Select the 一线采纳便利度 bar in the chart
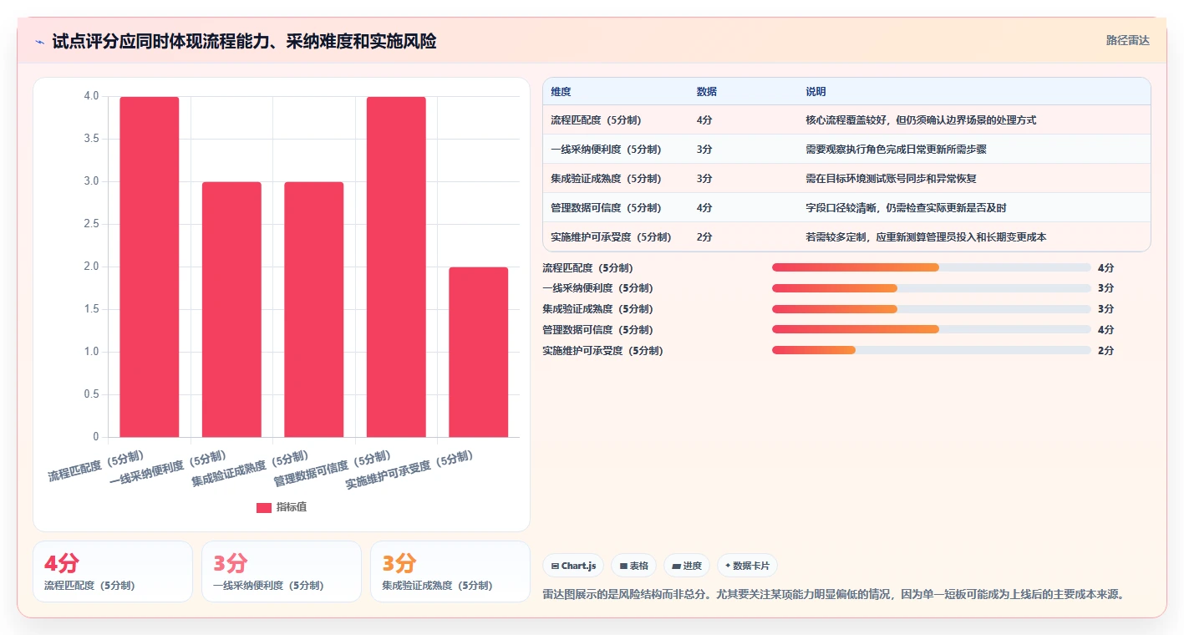1184x635 pixels. pos(231,309)
